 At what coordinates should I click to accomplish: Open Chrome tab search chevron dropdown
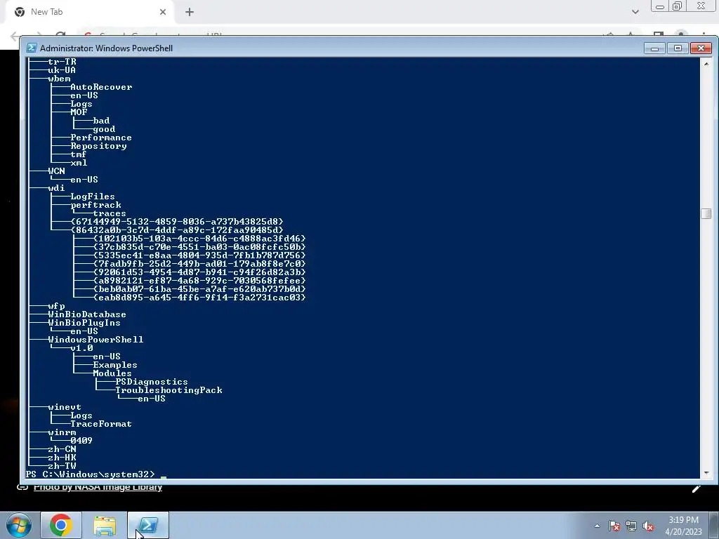(635, 12)
